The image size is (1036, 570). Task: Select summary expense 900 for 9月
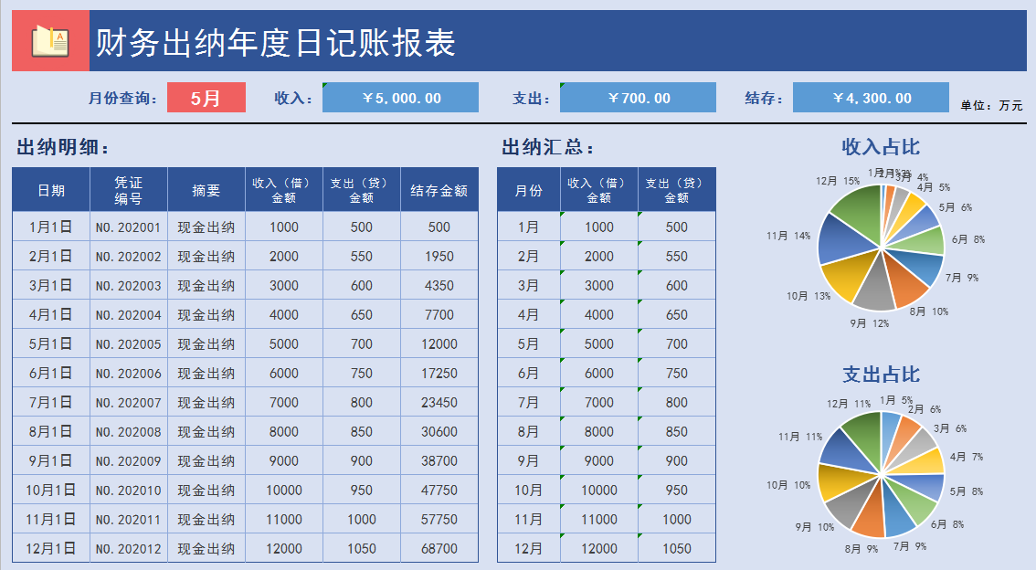[677, 461]
